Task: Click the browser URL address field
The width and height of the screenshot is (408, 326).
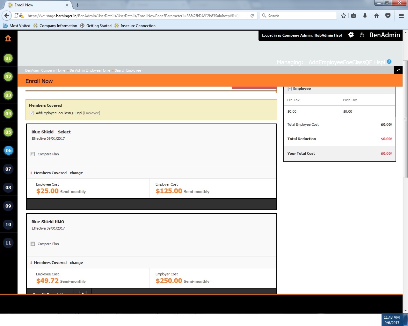Action: click(134, 16)
